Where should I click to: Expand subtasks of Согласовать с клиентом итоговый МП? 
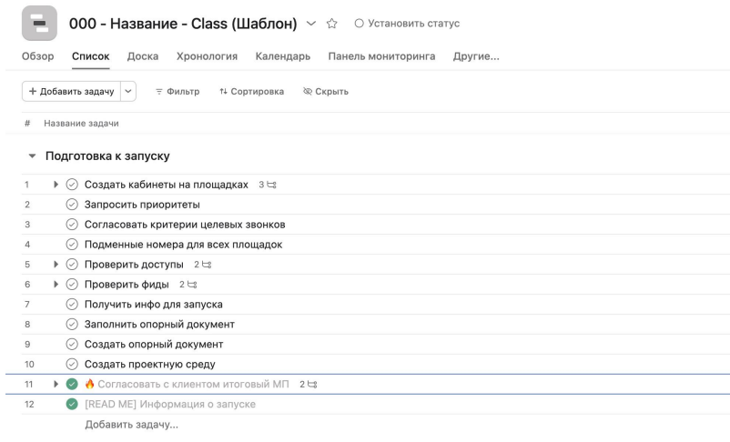56,385
